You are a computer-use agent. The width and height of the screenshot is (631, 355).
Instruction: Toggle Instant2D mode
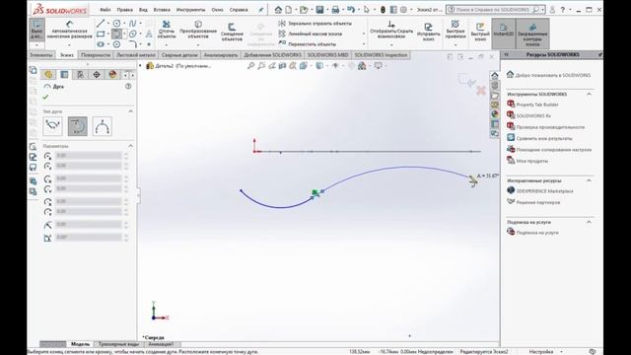504,34
